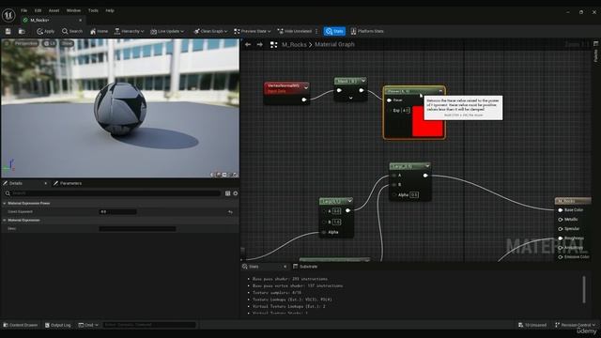Open Live Update dropdown
The width and height of the screenshot is (601, 338).
[x=167, y=31]
